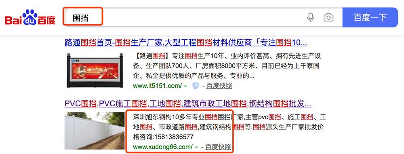The width and height of the screenshot is (404, 154).
Task: Open the www.lt5151.com/ URL link
Action: click(158, 86)
